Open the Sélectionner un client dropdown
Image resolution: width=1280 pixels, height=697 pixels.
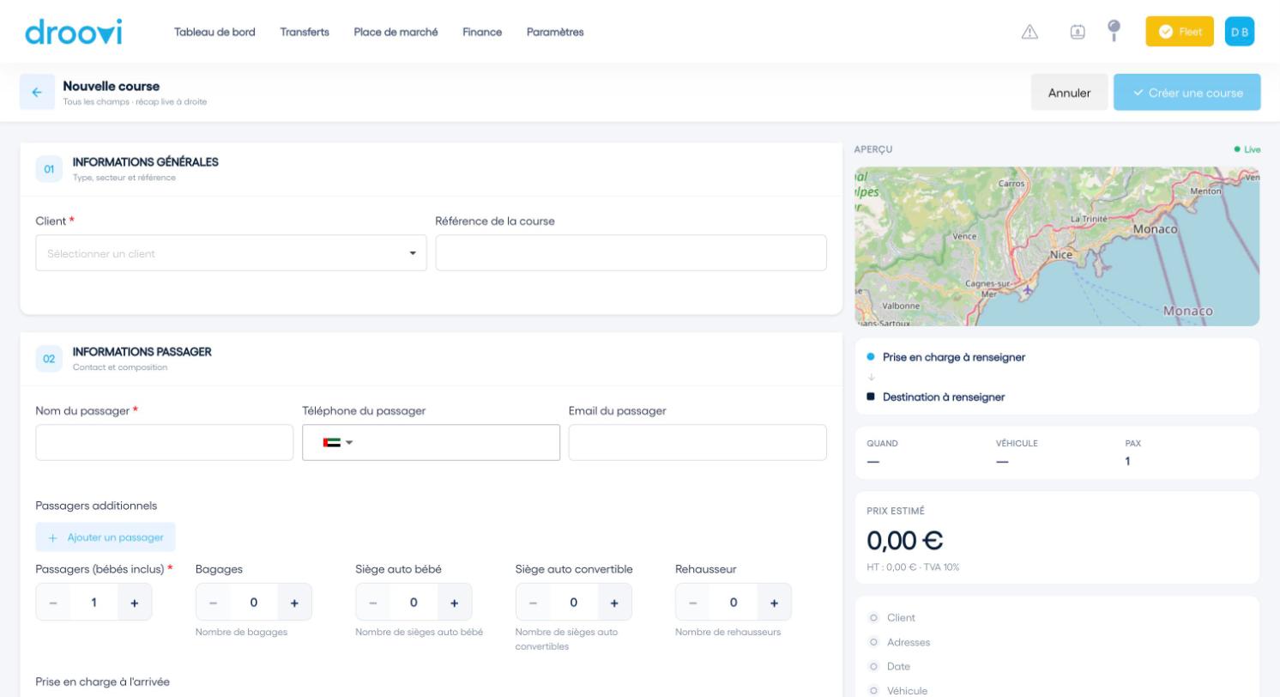tap(231, 253)
